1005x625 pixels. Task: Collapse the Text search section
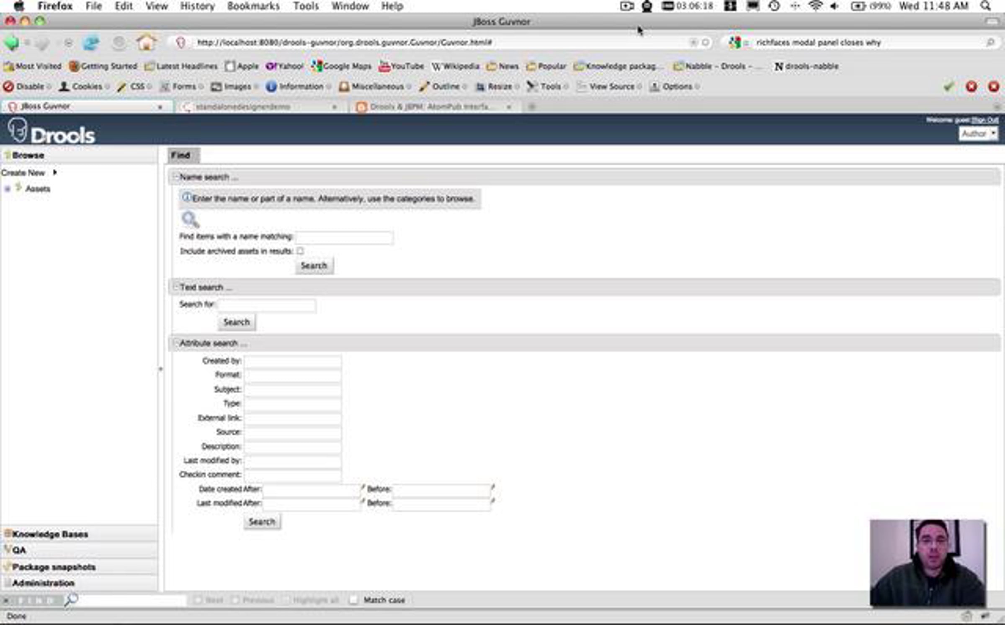(176, 287)
